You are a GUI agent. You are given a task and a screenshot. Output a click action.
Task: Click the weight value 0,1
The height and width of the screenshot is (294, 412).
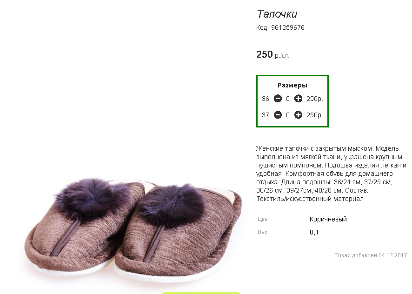click(x=314, y=232)
